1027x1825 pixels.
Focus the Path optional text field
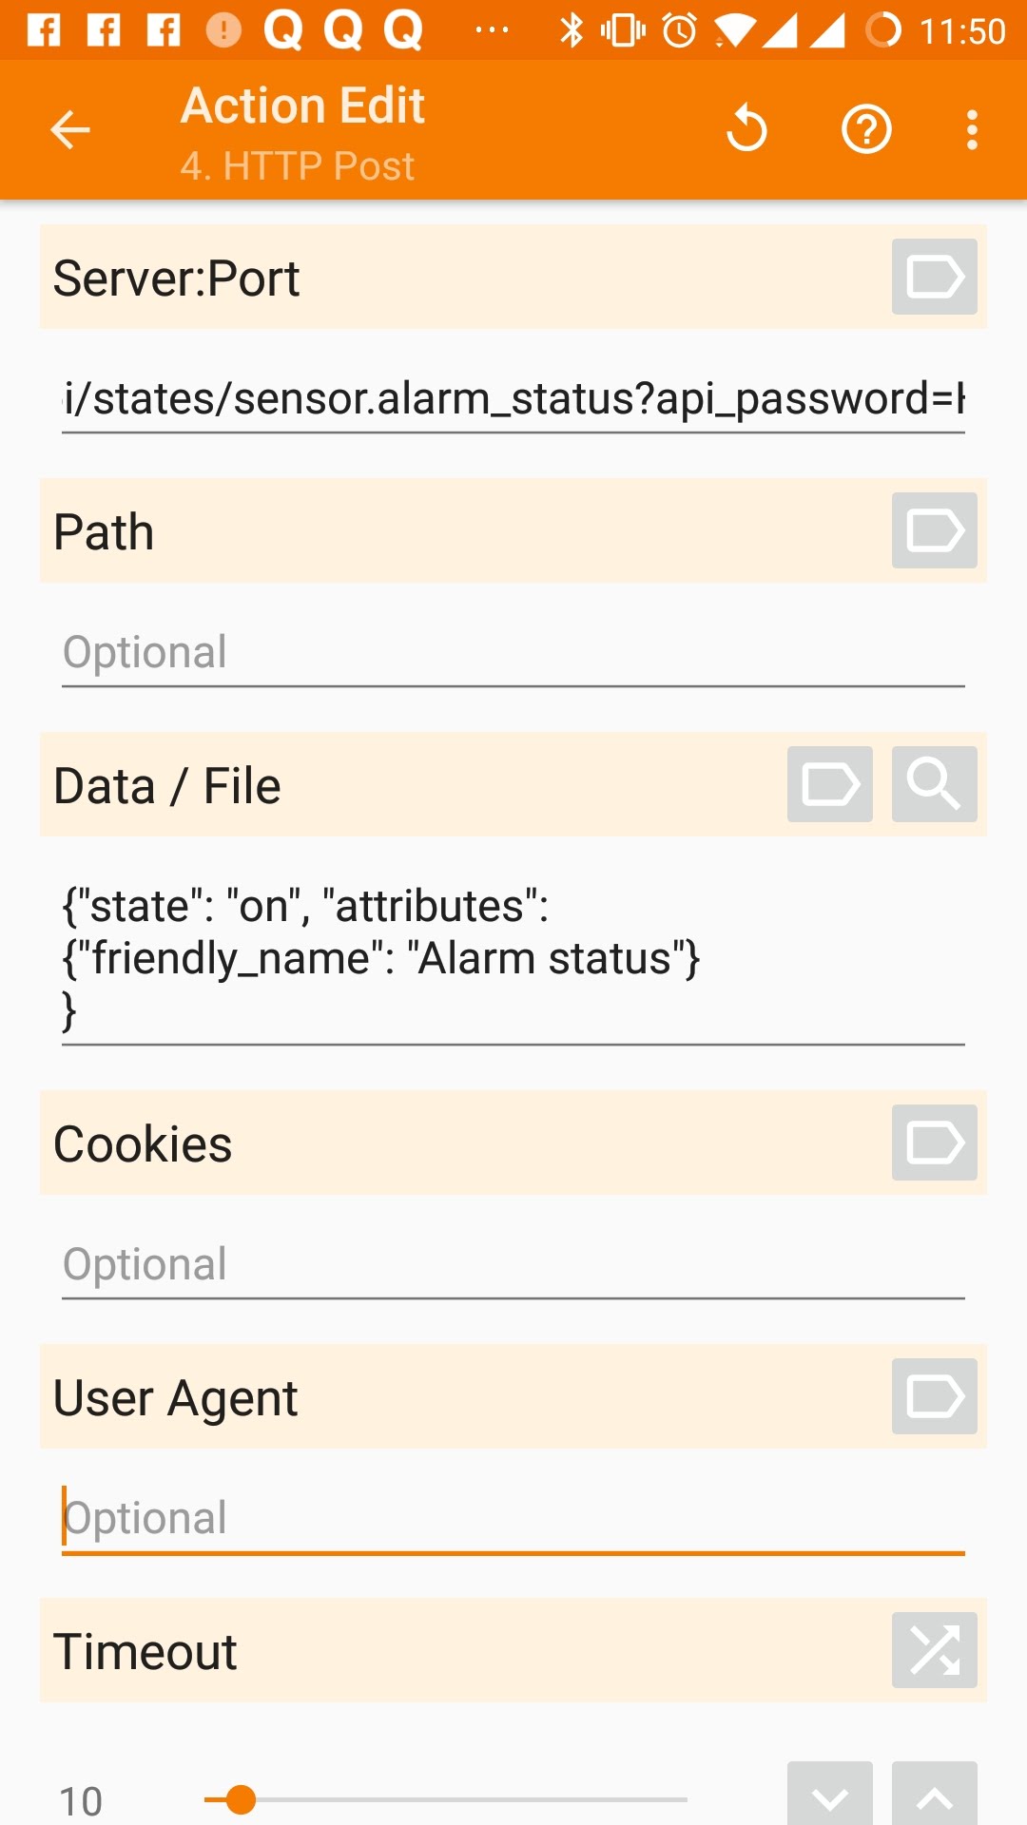point(513,653)
